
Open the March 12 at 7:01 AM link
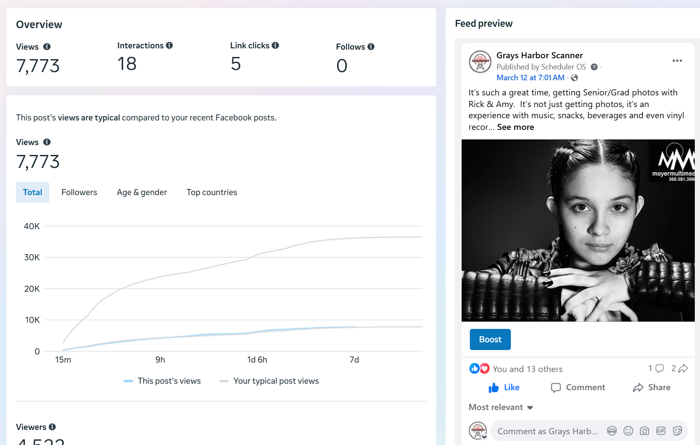530,78
